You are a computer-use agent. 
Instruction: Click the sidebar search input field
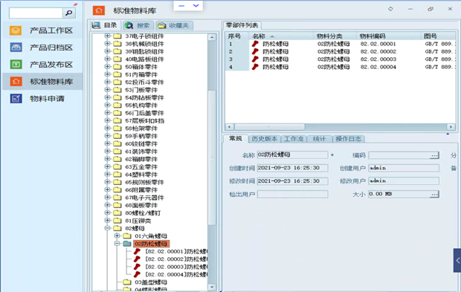point(36,13)
